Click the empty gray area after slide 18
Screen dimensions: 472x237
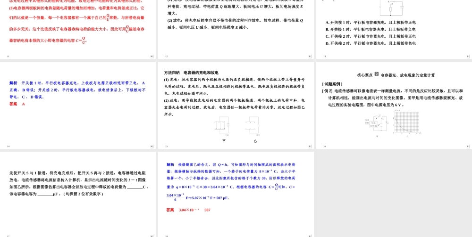(394, 194)
